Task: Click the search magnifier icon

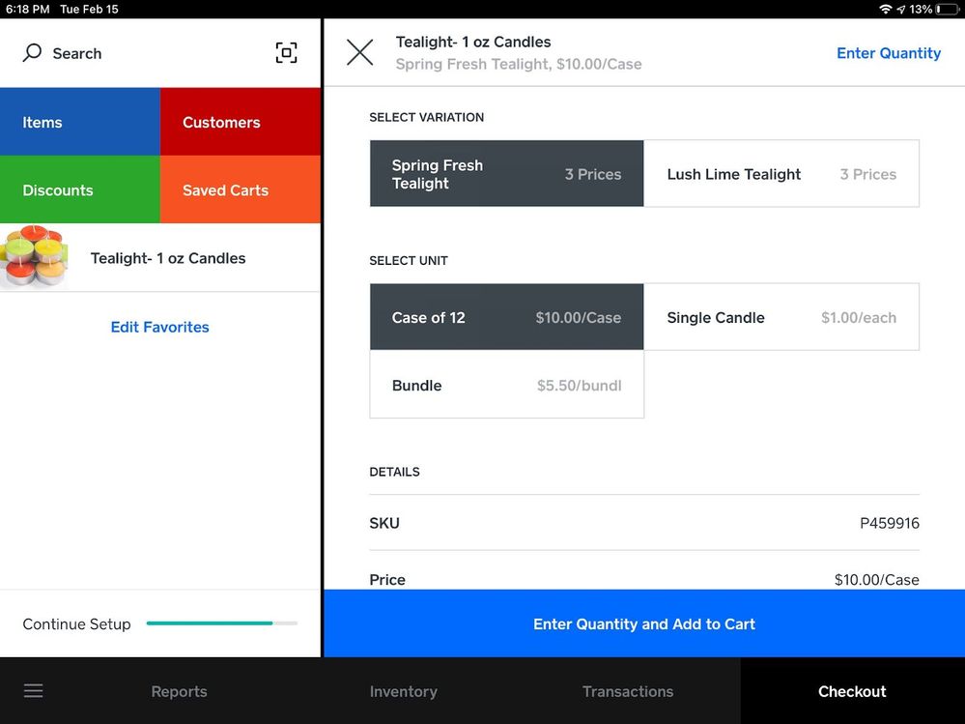Action: [x=32, y=52]
